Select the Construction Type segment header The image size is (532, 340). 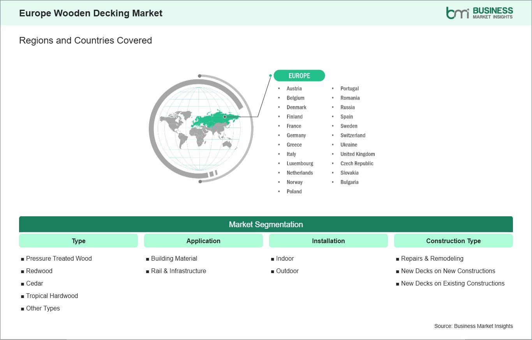click(453, 241)
